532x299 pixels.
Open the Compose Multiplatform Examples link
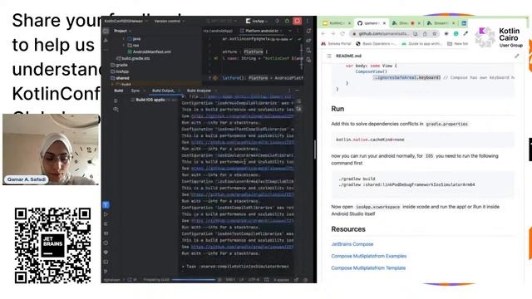coord(369,256)
